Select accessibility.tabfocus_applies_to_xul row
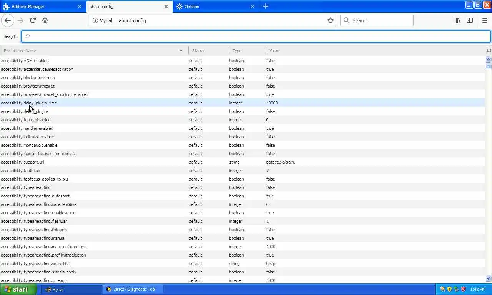Image resolution: width=492 pixels, height=295 pixels. point(243,179)
